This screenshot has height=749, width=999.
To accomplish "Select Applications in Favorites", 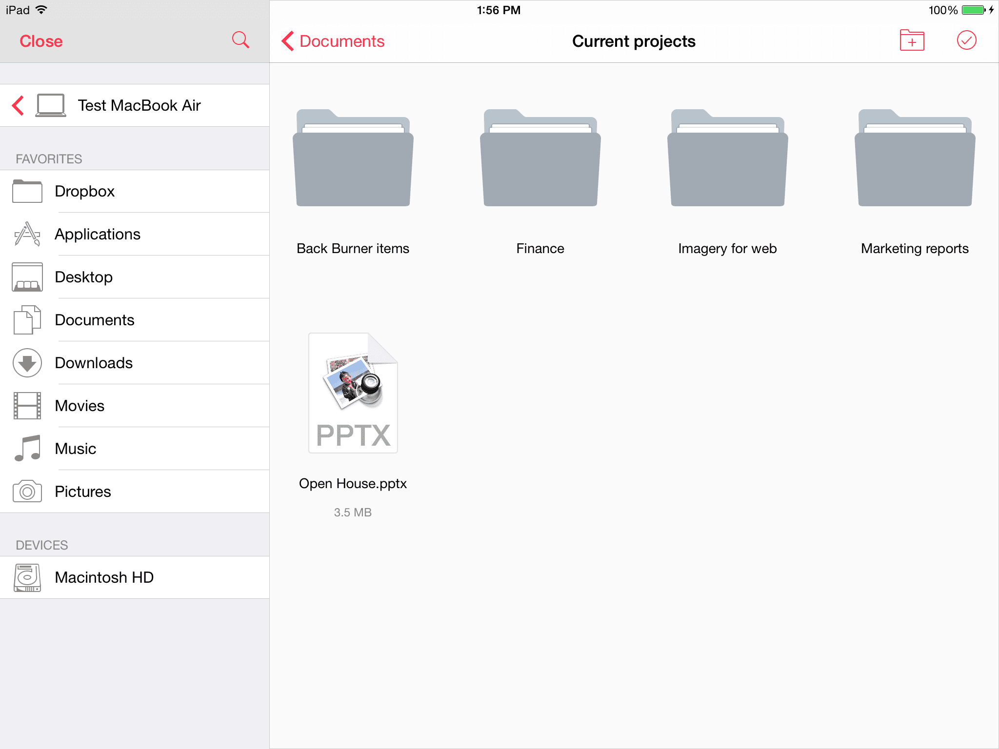I will click(x=135, y=234).
